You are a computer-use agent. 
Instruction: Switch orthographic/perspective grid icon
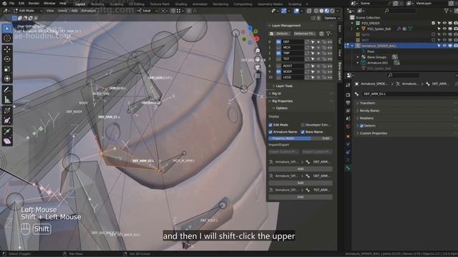tap(258, 76)
